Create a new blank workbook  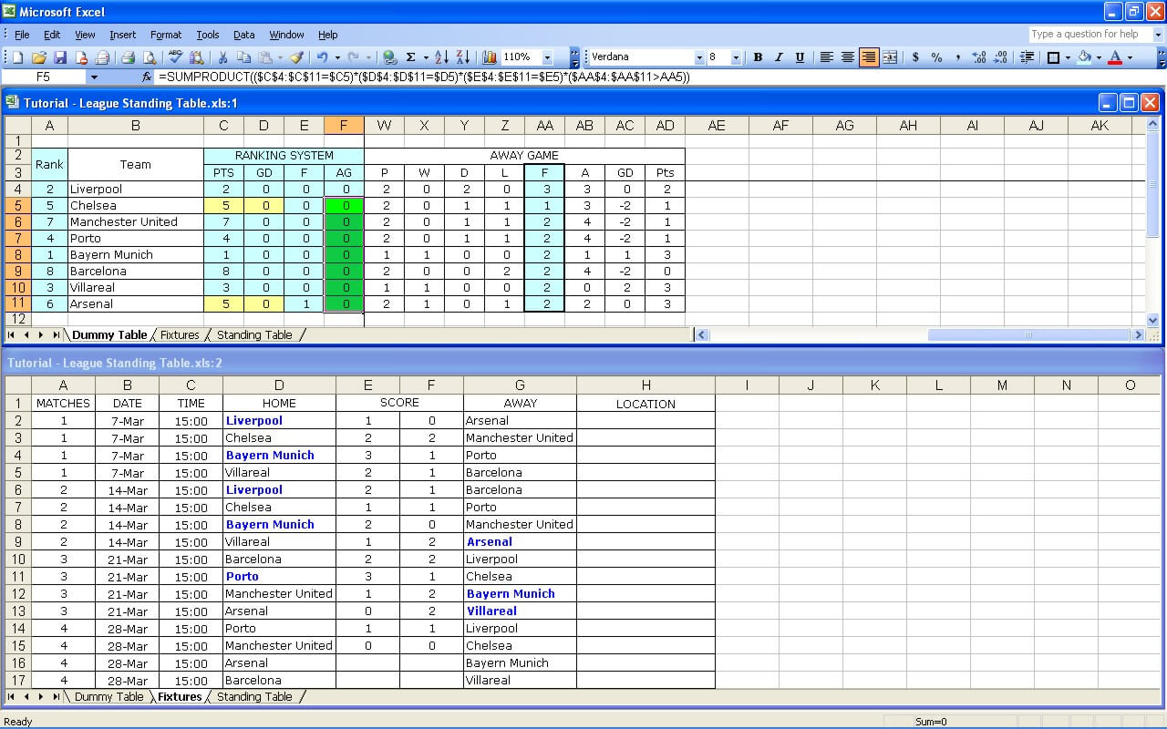coord(18,57)
